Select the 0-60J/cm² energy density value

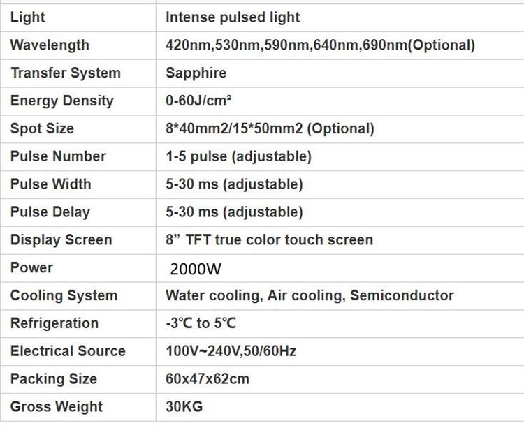pyautogui.click(x=198, y=101)
